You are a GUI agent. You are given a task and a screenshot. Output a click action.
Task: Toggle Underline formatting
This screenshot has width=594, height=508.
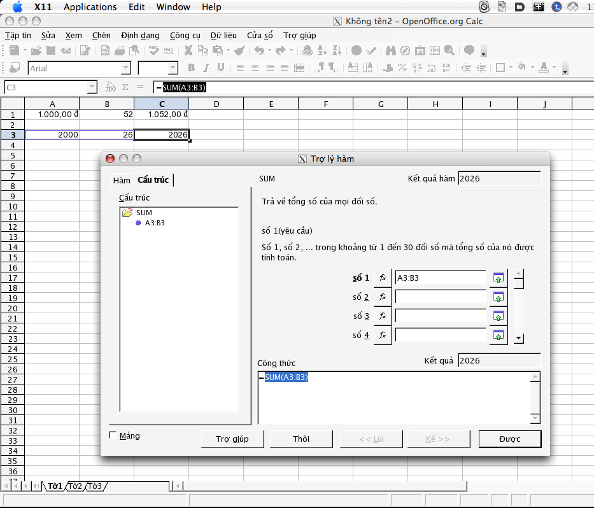(x=221, y=68)
